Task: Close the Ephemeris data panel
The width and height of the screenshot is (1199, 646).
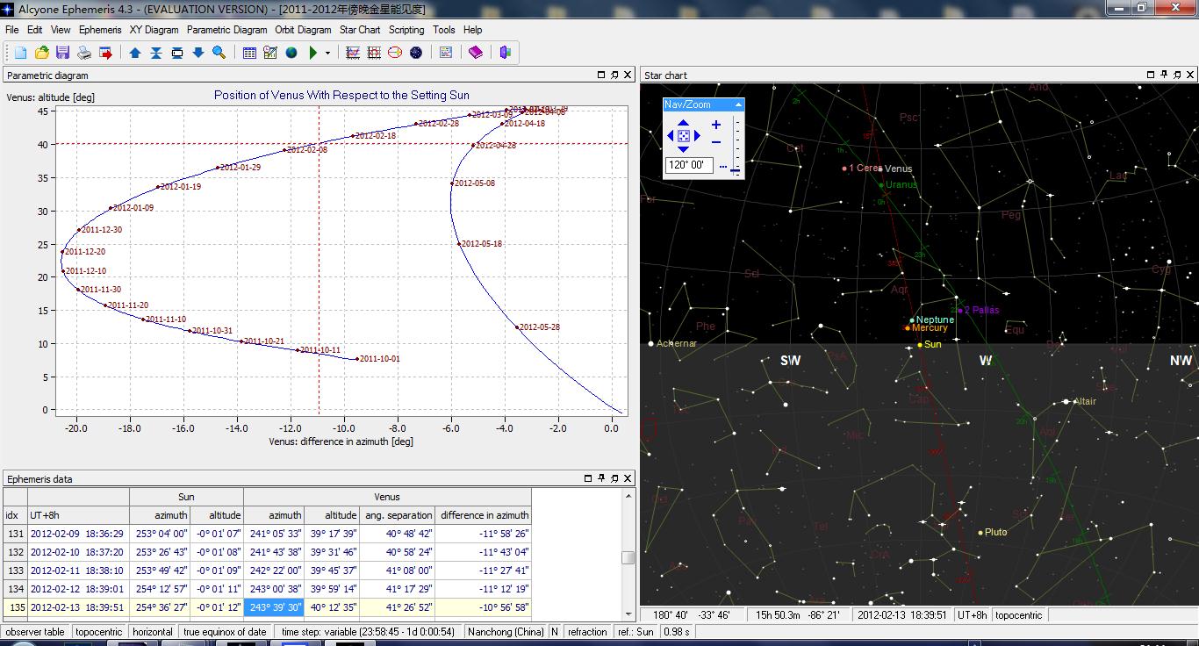Action: click(x=628, y=478)
